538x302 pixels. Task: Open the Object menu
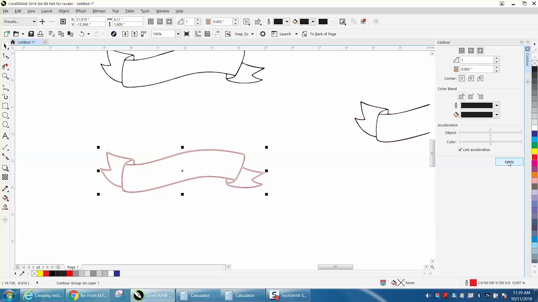(x=64, y=11)
